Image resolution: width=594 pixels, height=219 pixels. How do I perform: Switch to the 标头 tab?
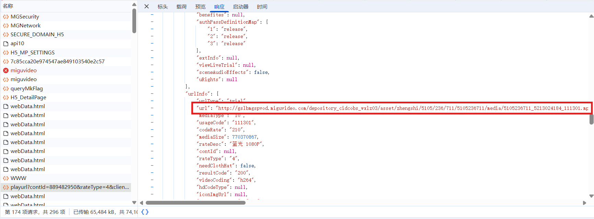pyautogui.click(x=163, y=7)
